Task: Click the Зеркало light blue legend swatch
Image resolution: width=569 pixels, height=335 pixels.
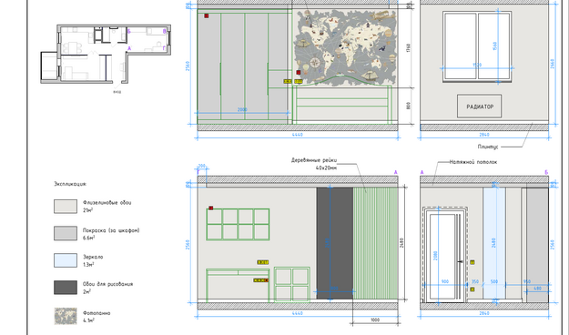Action: tap(66, 260)
